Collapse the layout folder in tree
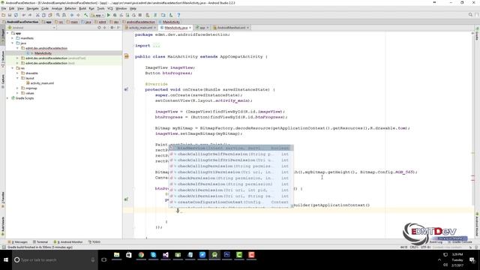This screenshot has width=480, height=270. 17,78
